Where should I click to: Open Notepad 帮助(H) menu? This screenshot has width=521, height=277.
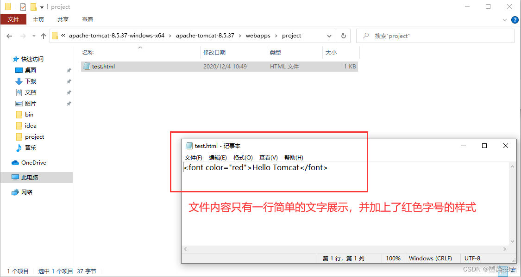[294, 158]
